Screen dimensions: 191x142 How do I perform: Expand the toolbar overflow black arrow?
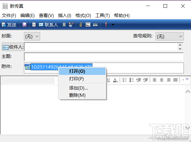tap(113, 25)
